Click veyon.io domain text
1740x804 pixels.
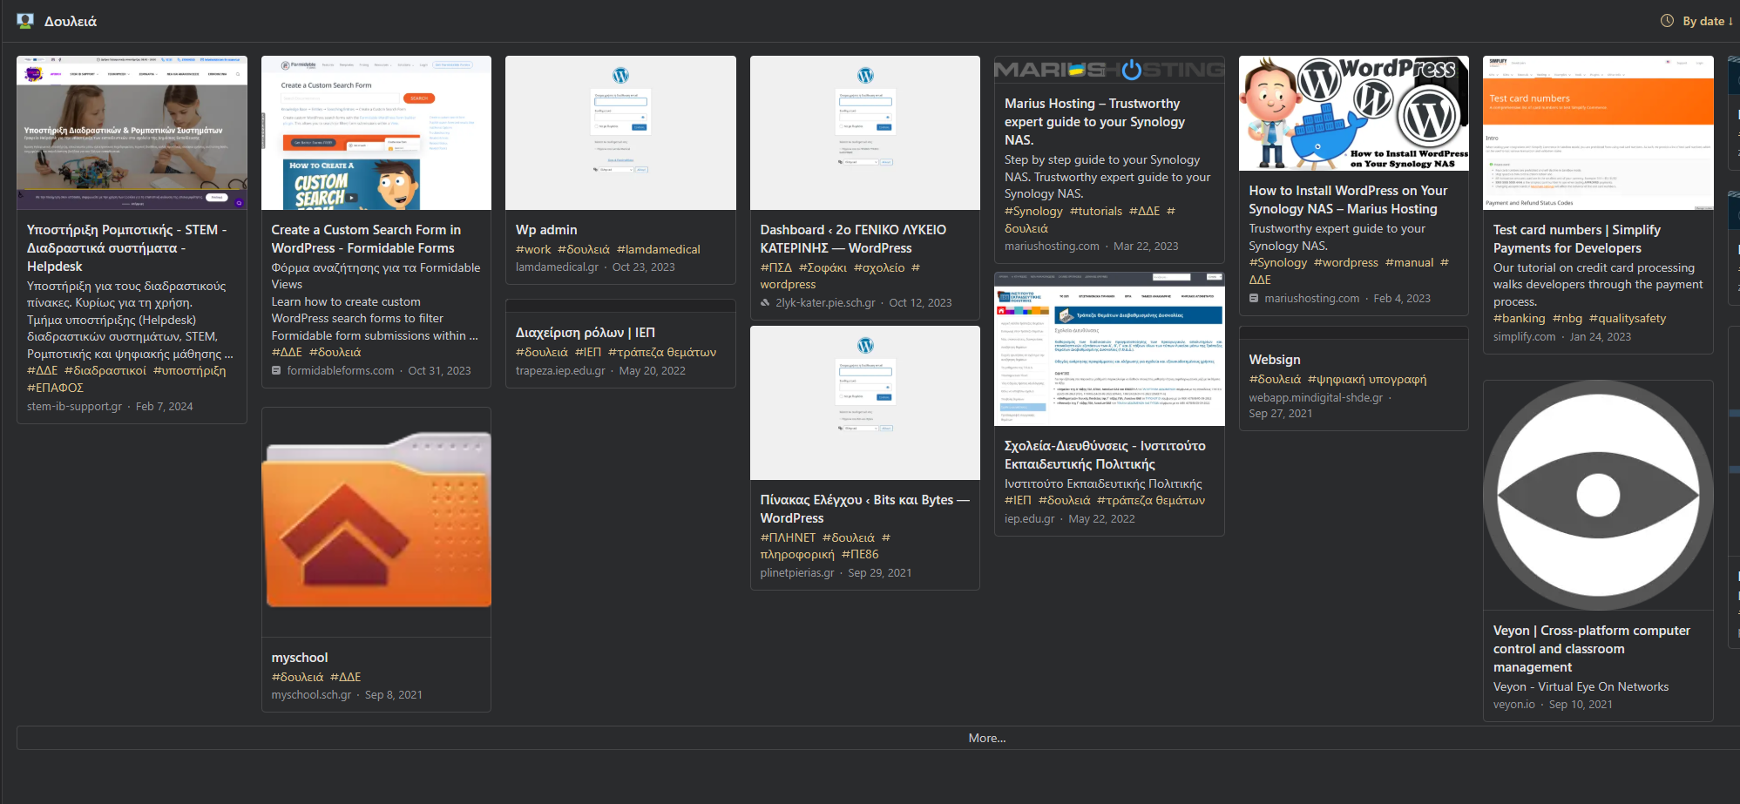tap(1514, 704)
